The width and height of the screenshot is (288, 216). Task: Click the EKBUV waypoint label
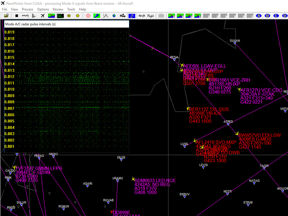(185, 194)
